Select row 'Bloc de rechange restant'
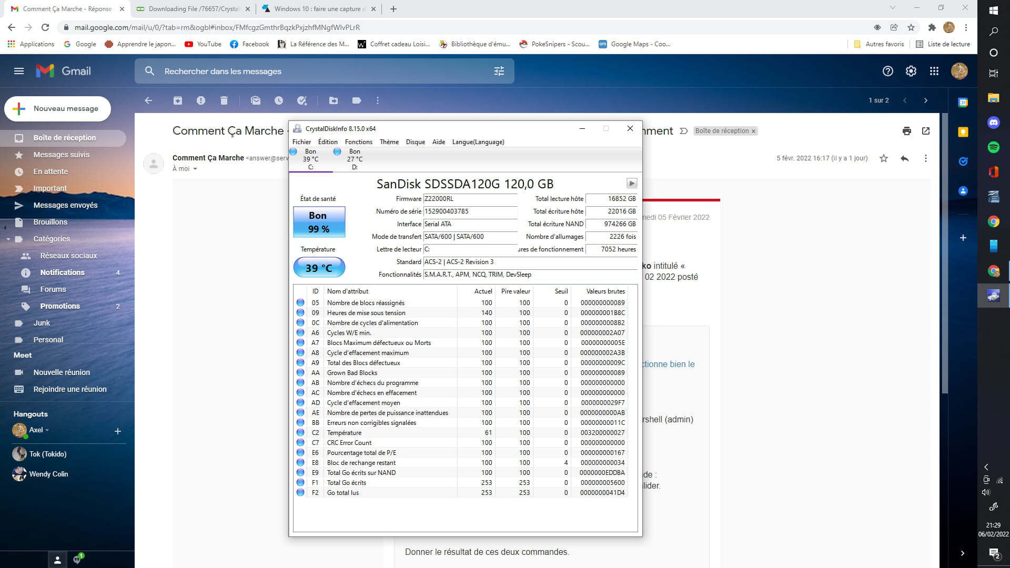Viewport: 1010px width, 568px height. [461, 463]
